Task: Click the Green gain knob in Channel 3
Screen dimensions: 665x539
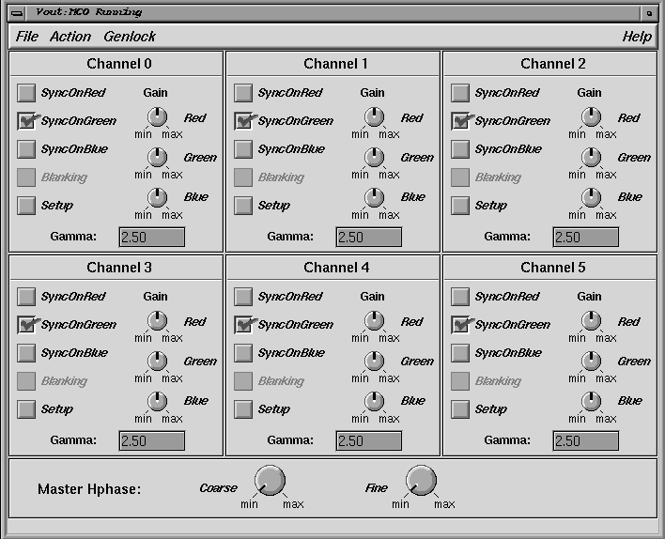Action: 158,362
